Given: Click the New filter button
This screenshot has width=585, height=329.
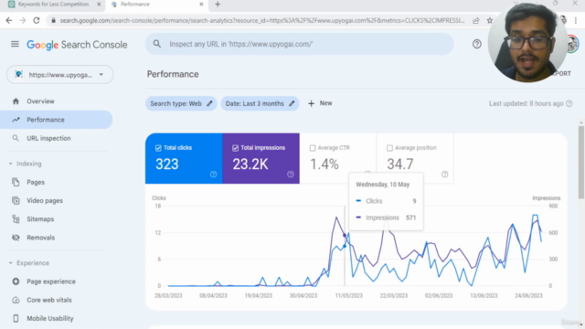Looking at the screenshot, I should 320,103.
